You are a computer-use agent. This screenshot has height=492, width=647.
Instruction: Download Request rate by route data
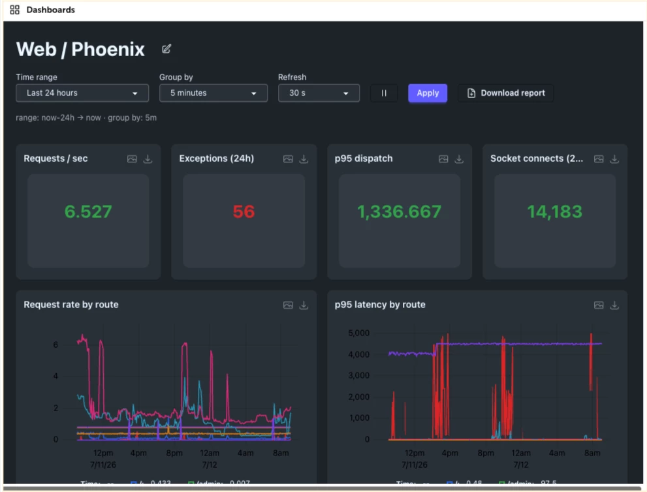(304, 305)
